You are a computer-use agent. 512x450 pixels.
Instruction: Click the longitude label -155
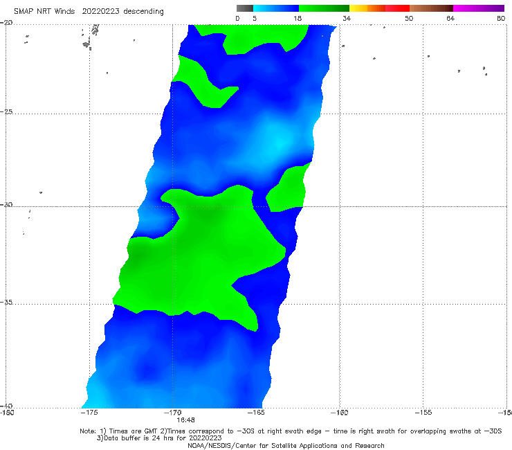[423, 413]
